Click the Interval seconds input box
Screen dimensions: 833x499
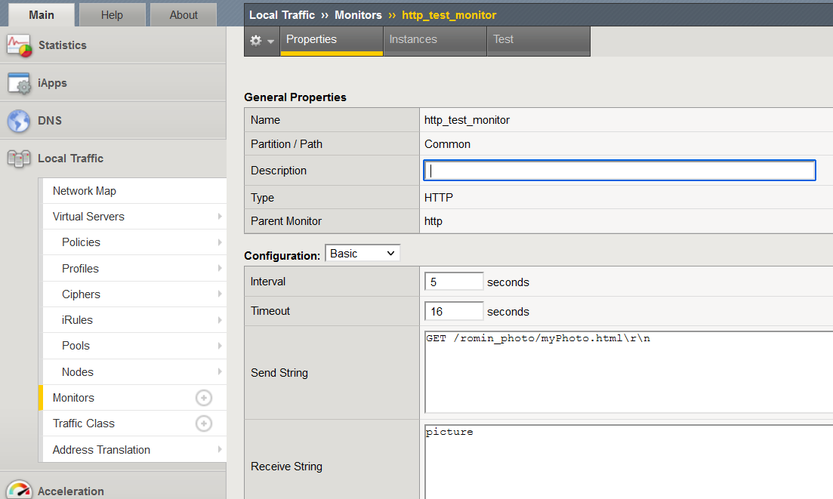pyautogui.click(x=454, y=282)
